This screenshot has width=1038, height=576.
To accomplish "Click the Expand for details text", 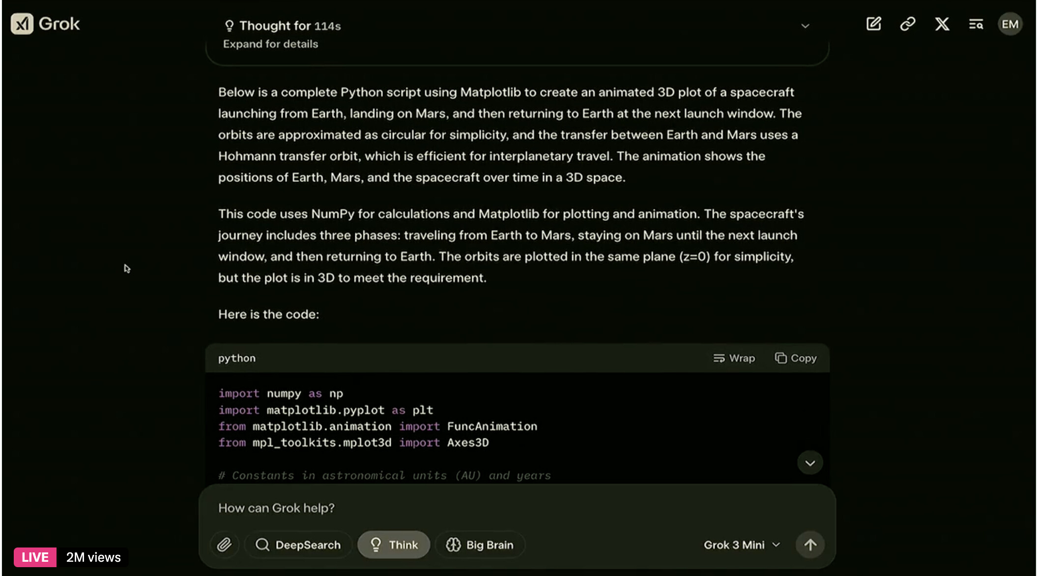I will coord(270,44).
